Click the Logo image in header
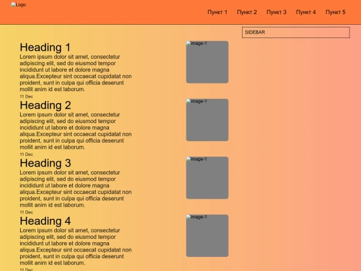 (19, 5)
